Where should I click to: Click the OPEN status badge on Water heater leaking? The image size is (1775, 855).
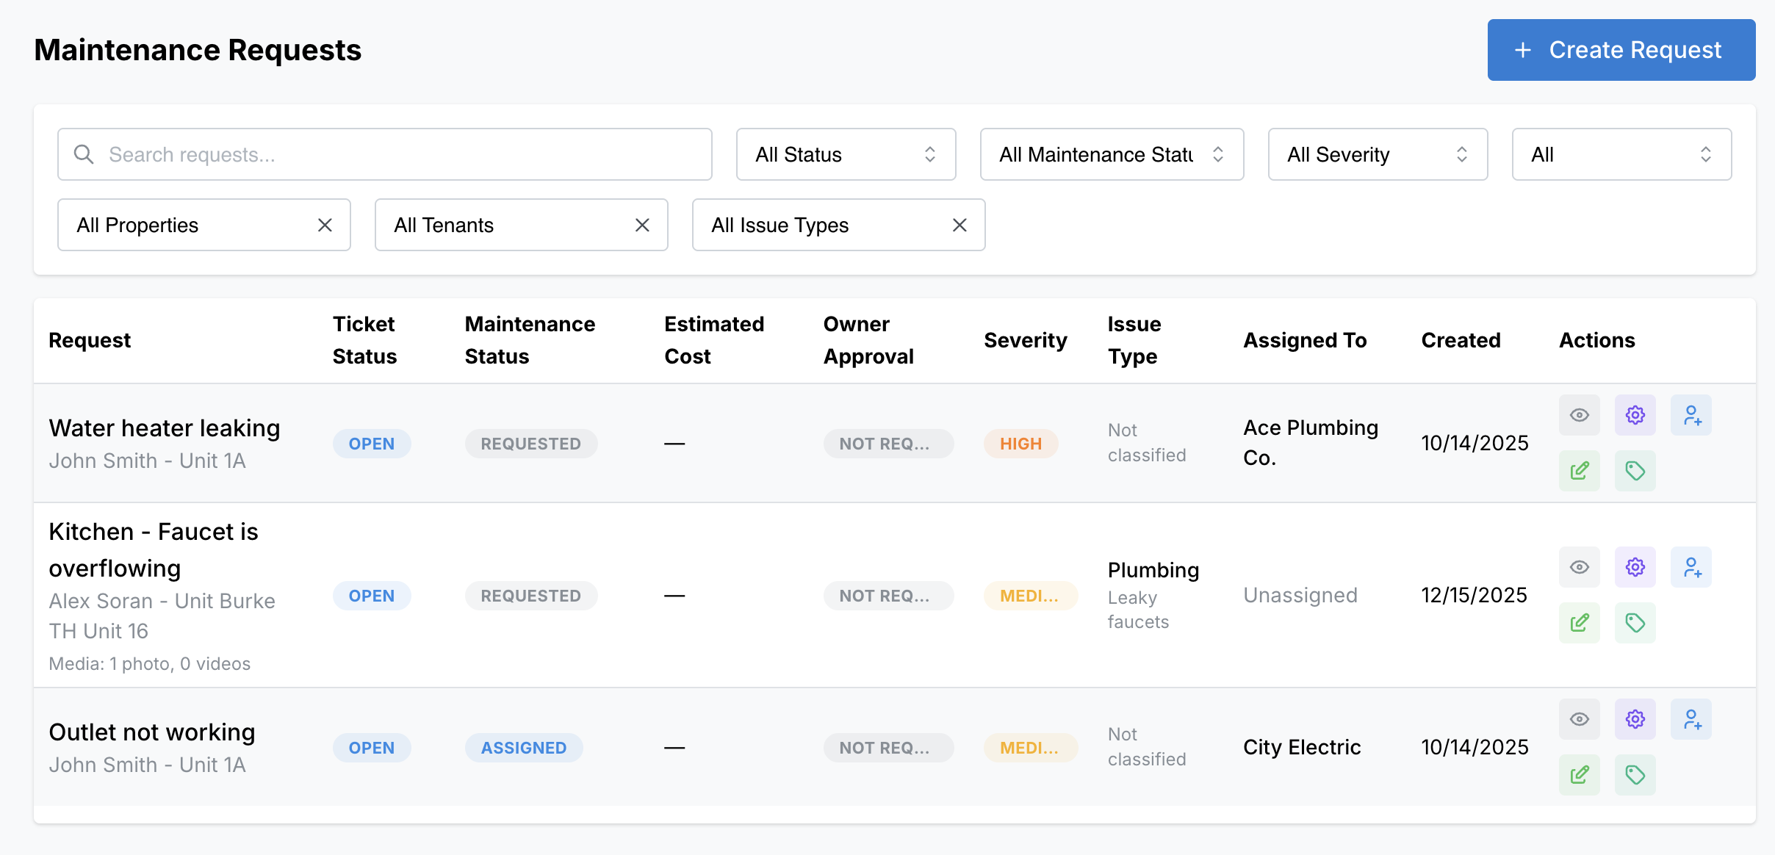click(x=372, y=443)
